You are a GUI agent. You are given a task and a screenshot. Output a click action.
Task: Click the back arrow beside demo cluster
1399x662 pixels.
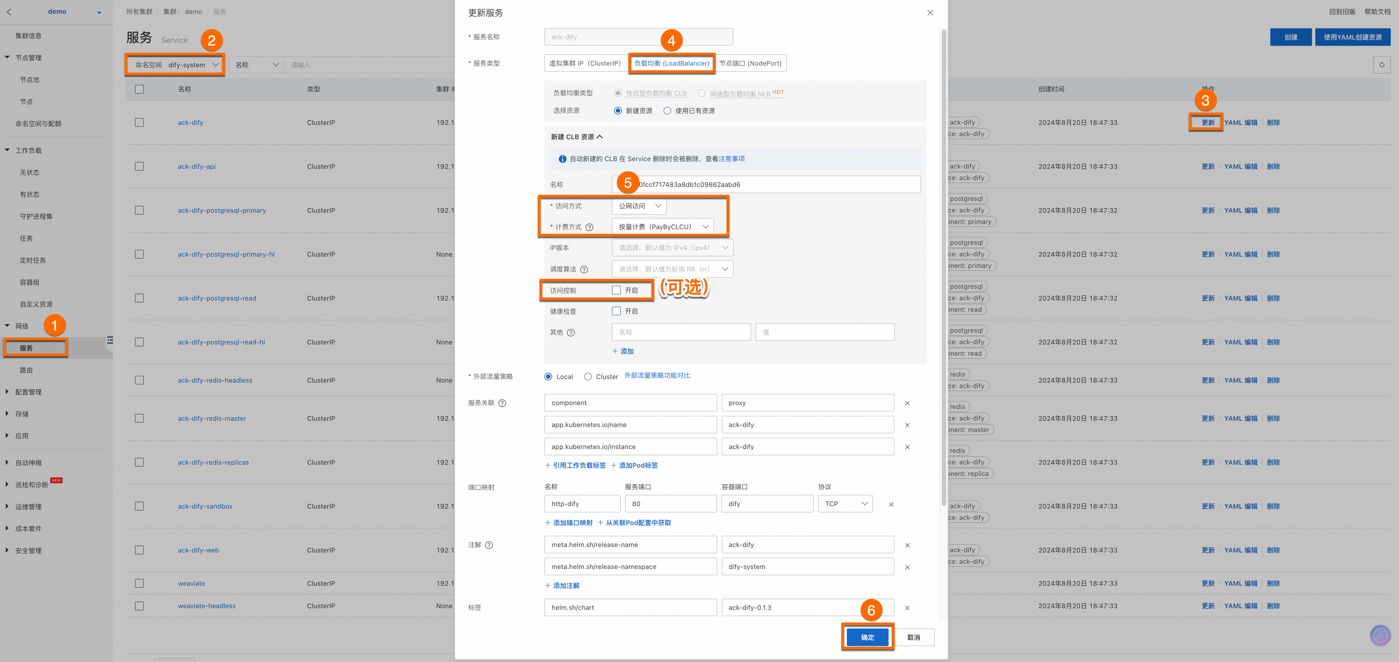[x=9, y=12]
